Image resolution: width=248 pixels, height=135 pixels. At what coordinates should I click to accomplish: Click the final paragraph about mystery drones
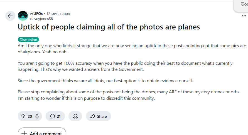(x=129, y=95)
